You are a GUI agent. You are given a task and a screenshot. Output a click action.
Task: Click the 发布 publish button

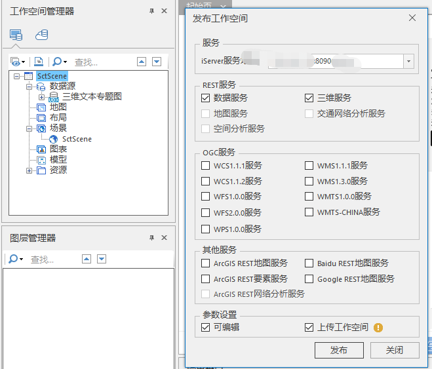click(339, 350)
